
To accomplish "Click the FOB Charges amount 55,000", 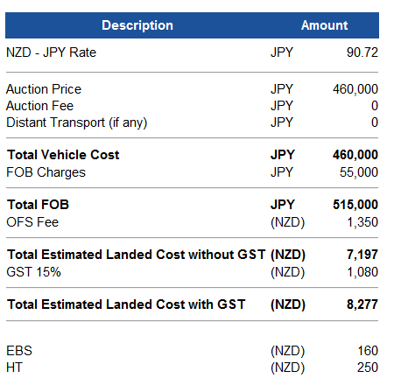I will pyautogui.click(x=359, y=172).
